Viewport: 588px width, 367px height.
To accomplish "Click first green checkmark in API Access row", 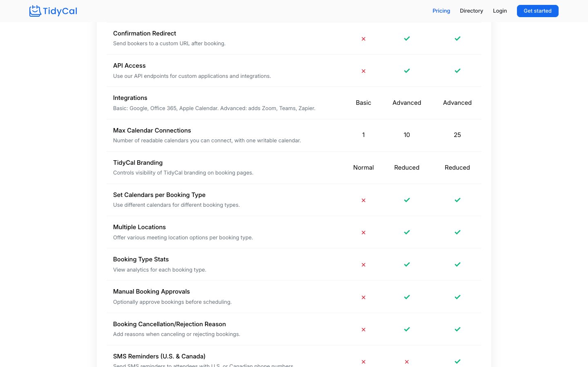I will [407, 71].
